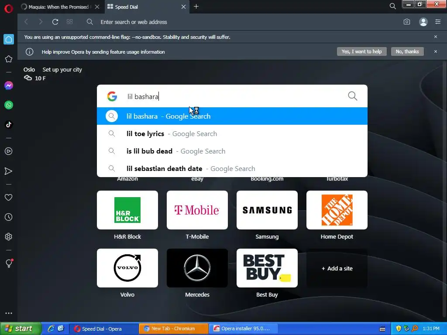Reload the current page
This screenshot has width=447, height=335.
point(55,22)
